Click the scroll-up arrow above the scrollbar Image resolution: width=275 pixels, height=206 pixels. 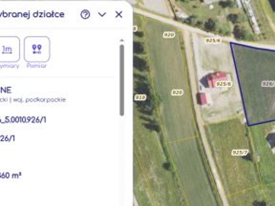122,40
